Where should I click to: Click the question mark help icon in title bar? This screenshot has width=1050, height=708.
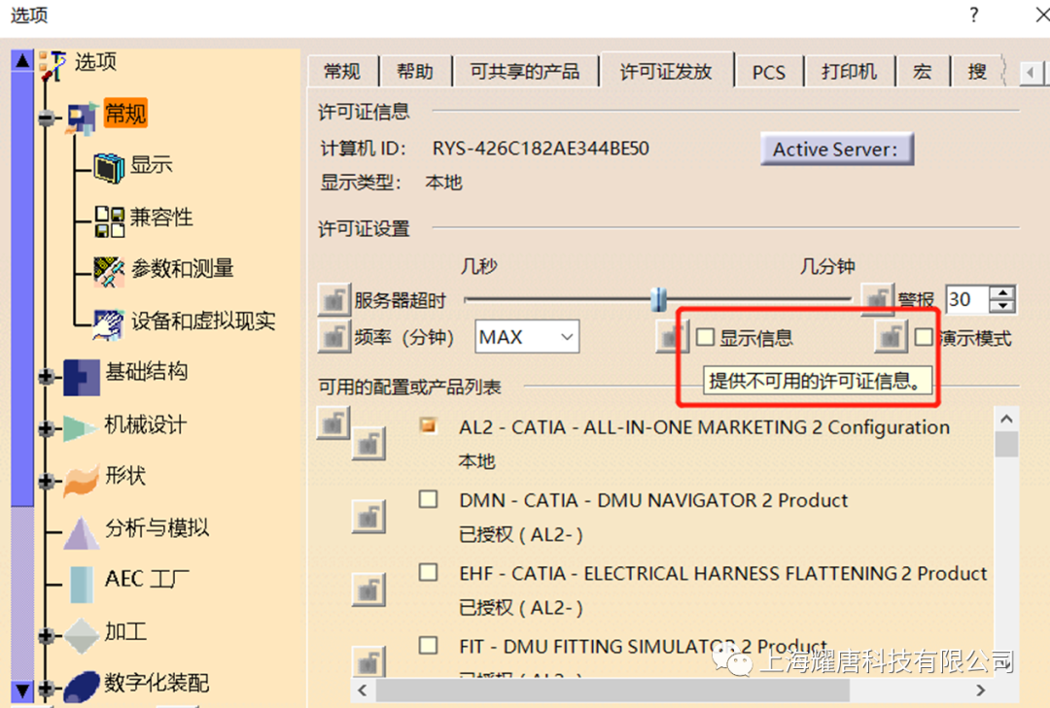(x=974, y=15)
